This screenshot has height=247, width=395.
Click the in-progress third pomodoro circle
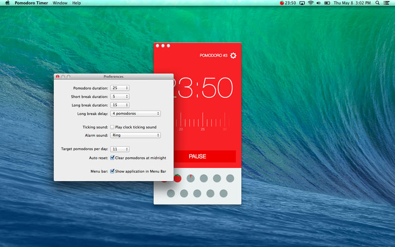click(x=190, y=178)
